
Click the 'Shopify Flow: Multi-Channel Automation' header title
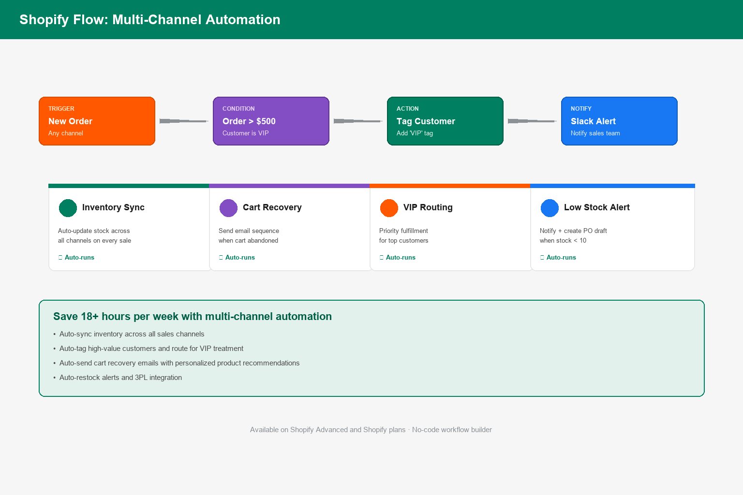150,19
